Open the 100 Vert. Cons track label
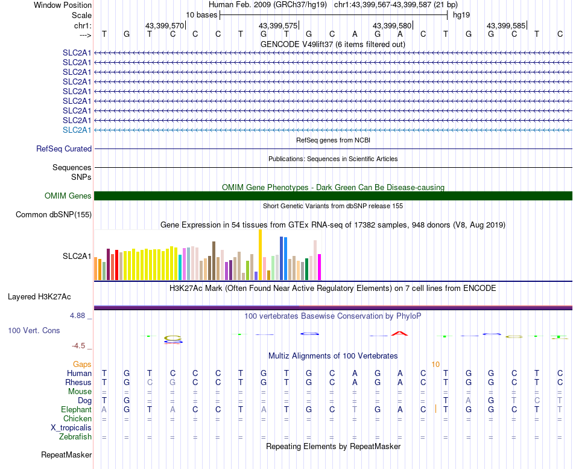 34,330
